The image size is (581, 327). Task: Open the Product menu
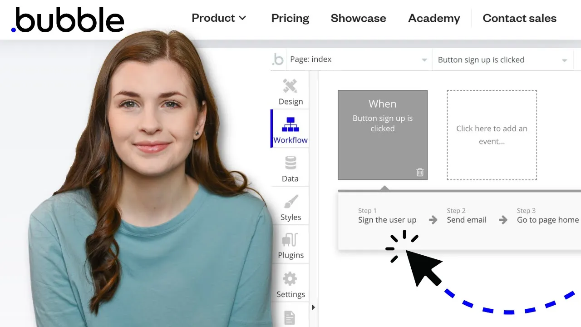219,18
